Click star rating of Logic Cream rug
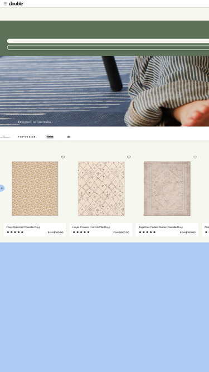Screen dimensions: 209x372 (x=81, y=232)
